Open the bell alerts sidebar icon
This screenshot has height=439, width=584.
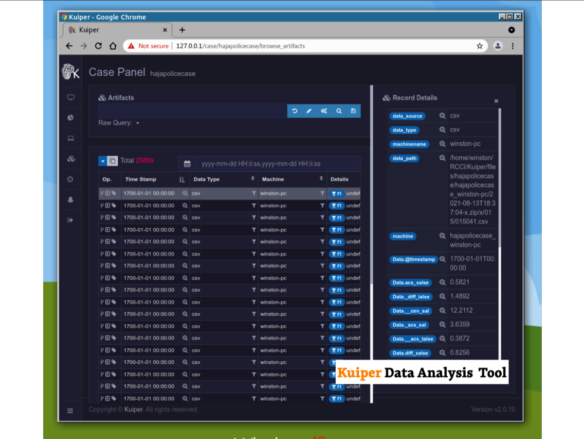coord(71,200)
